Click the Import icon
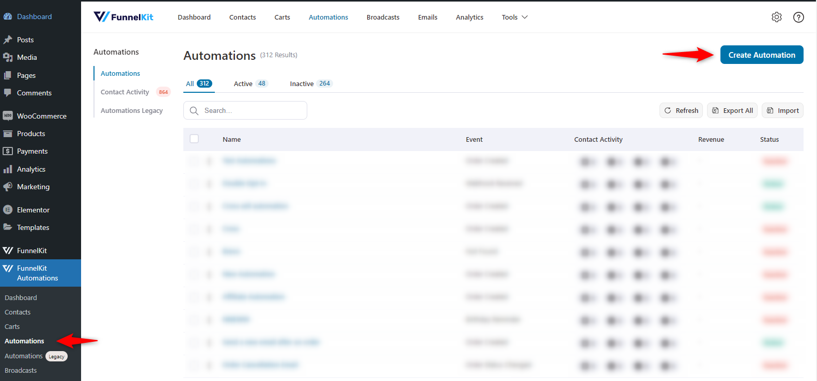Image resolution: width=817 pixels, height=381 pixels. tap(770, 110)
